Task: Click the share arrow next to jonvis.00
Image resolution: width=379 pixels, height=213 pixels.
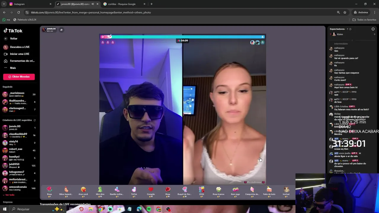Action: [x=61, y=30]
